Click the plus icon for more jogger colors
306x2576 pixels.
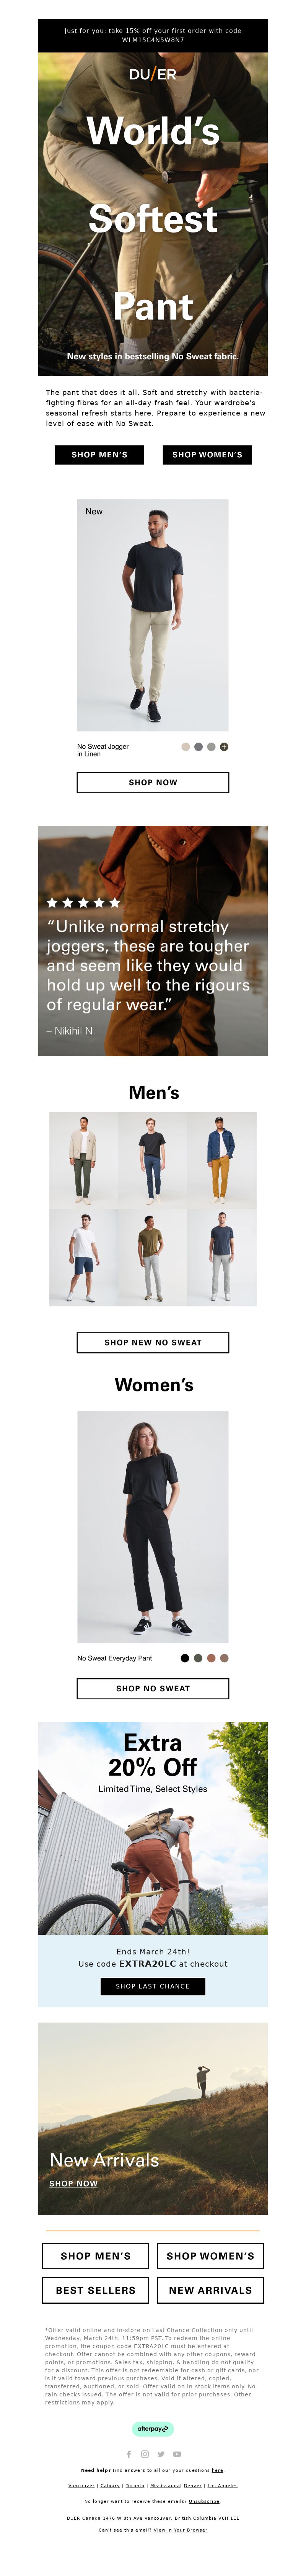(x=224, y=746)
